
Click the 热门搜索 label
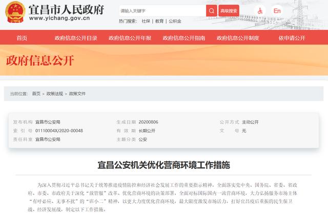[x=128, y=21]
